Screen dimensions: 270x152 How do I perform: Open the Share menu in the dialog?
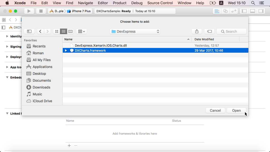[x=196, y=31]
